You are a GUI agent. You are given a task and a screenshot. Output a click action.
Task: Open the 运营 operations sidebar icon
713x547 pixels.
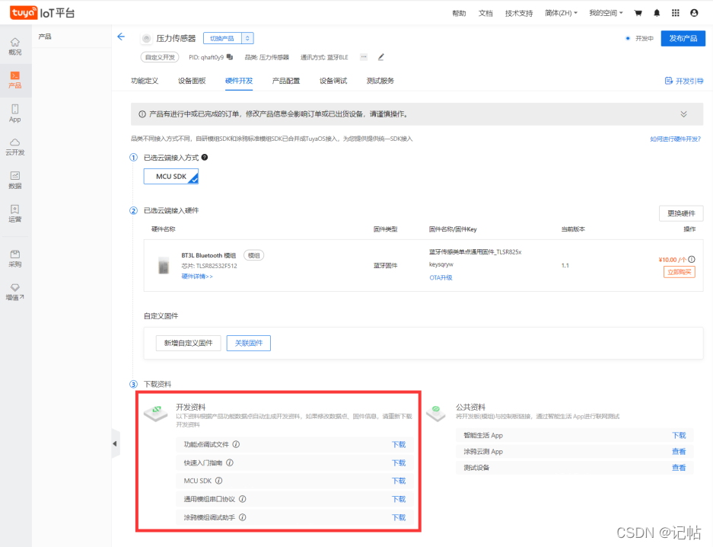pyautogui.click(x=15, y=213)
